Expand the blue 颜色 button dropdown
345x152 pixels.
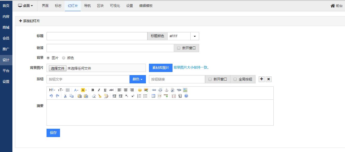[x=138, y=79]
